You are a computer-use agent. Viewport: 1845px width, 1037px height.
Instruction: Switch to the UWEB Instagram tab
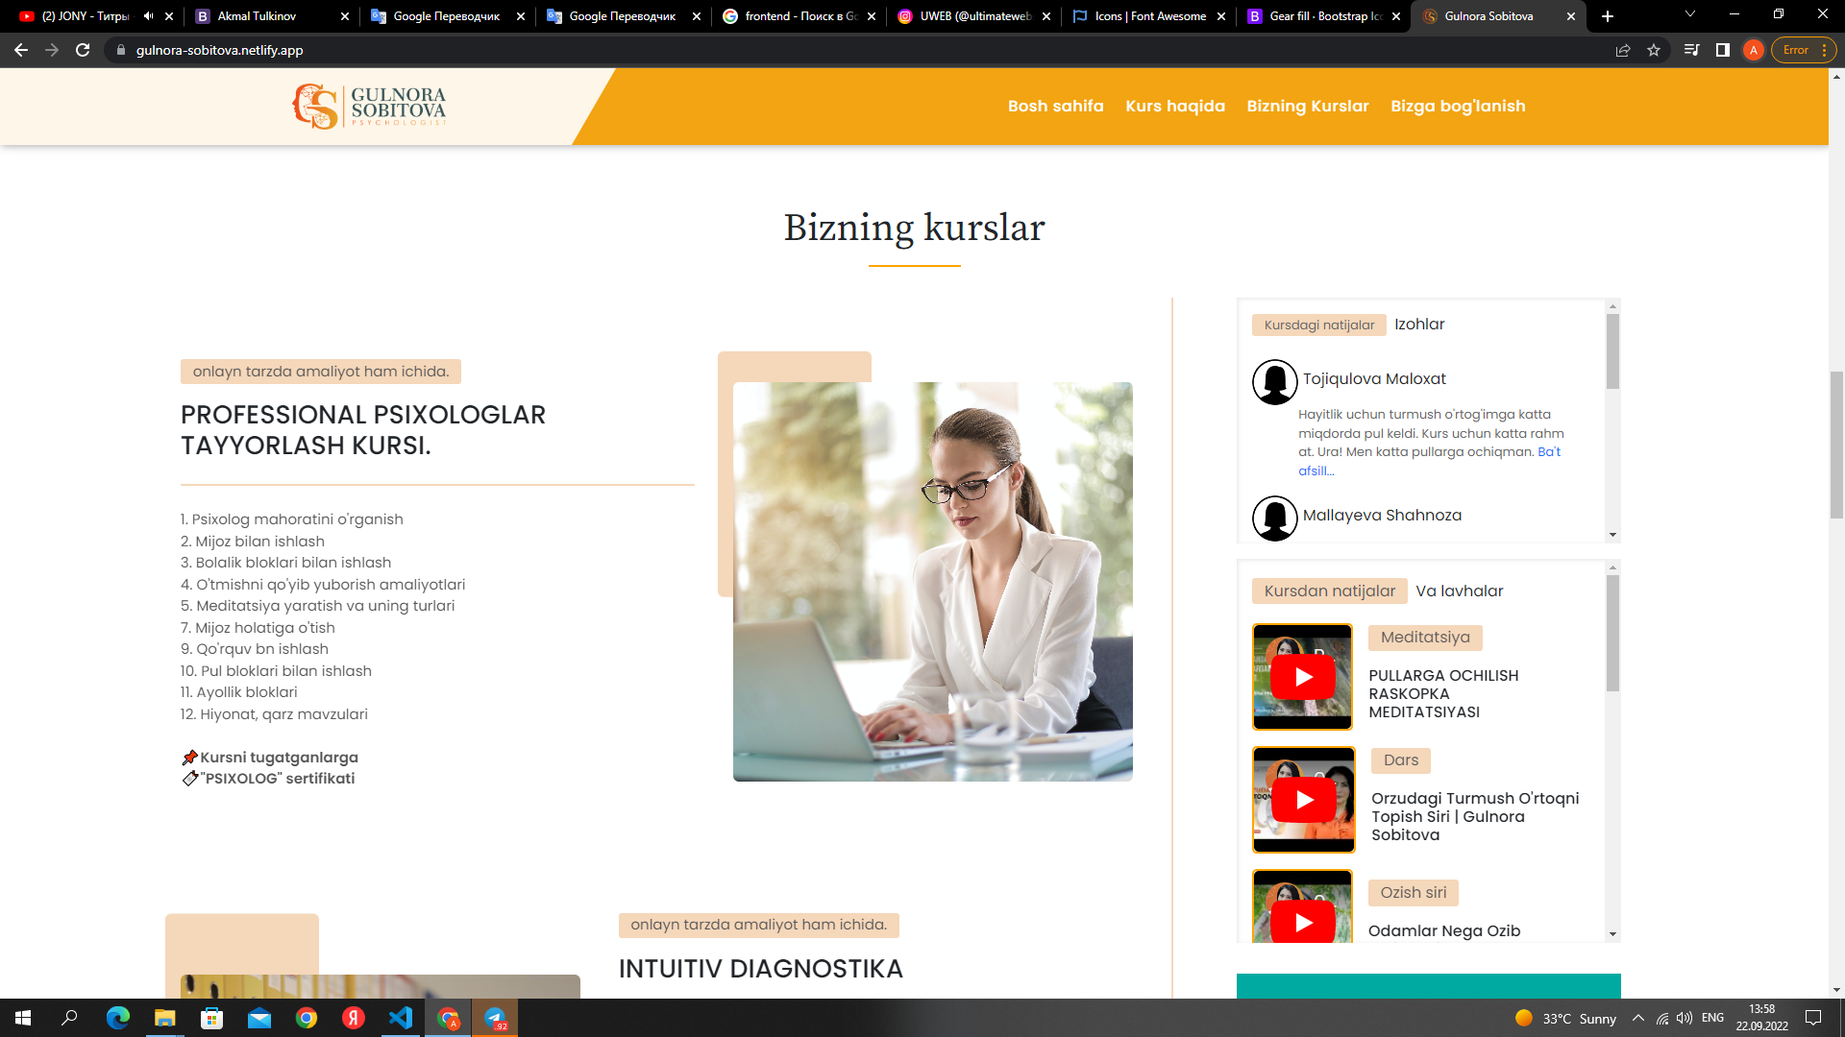click(x=975, y=16)
